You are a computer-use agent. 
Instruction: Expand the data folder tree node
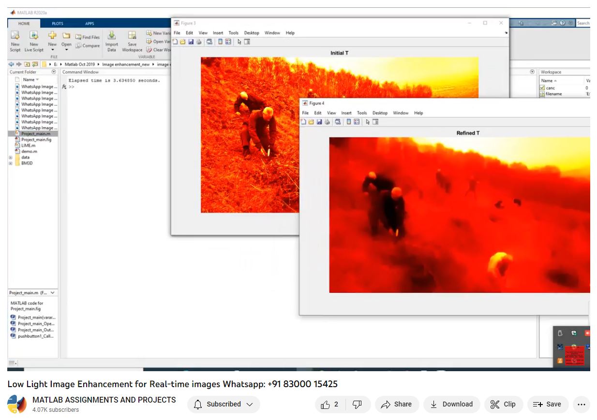(11, 158)
